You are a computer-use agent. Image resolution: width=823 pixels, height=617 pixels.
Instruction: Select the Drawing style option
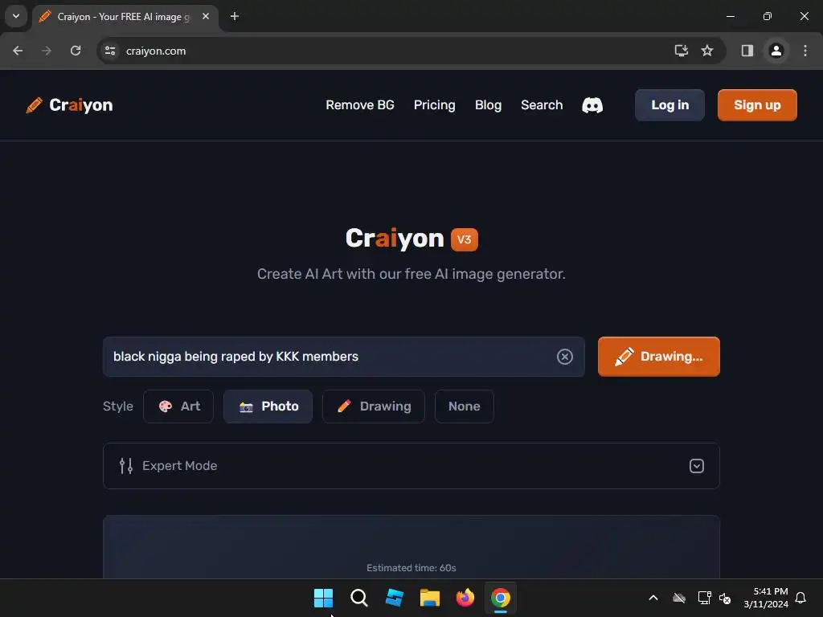(373, 407)
